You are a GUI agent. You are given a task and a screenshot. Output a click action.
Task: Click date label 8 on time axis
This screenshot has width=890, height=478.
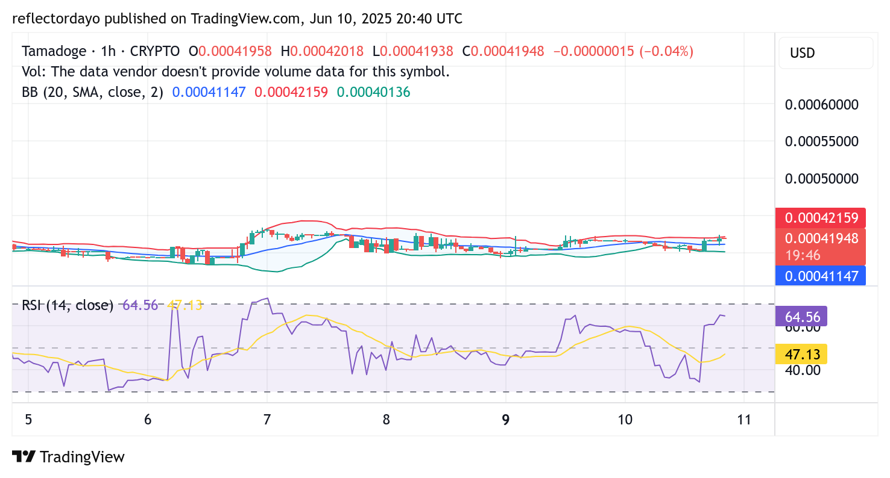click(x=387, y=420)
